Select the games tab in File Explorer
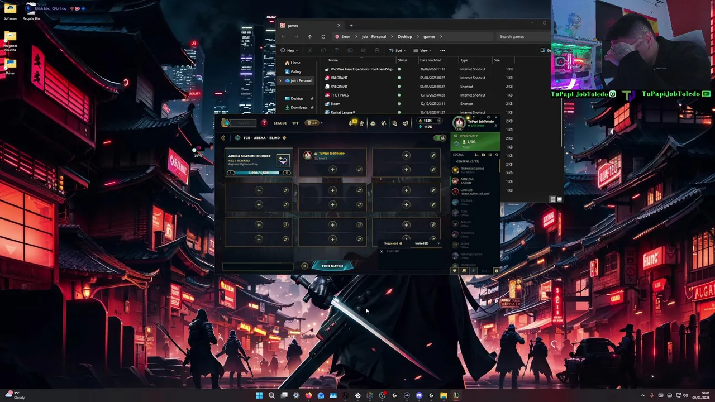The height and width of the screenshot is (402, 715). point(311,25)
